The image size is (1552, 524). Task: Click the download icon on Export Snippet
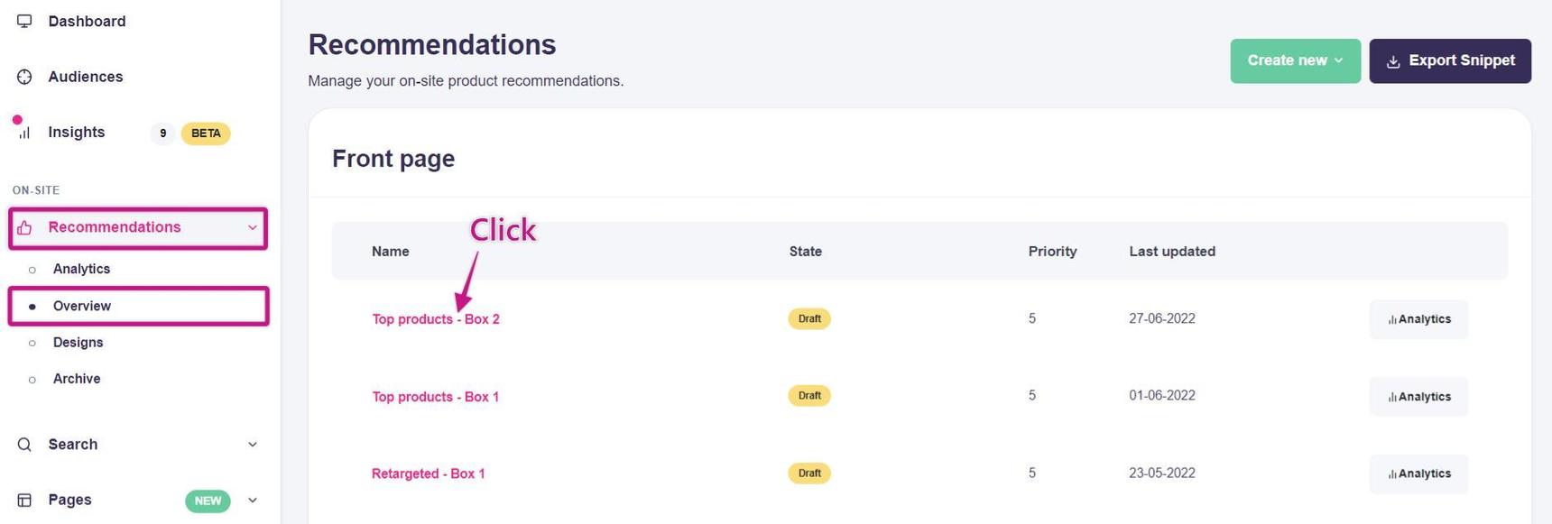(x=1393, y=61)
